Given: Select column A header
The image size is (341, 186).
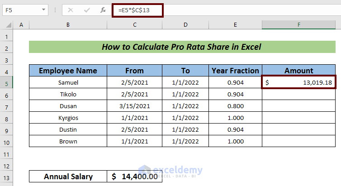Looking at the screenshot, I should (x=21, y=25).
